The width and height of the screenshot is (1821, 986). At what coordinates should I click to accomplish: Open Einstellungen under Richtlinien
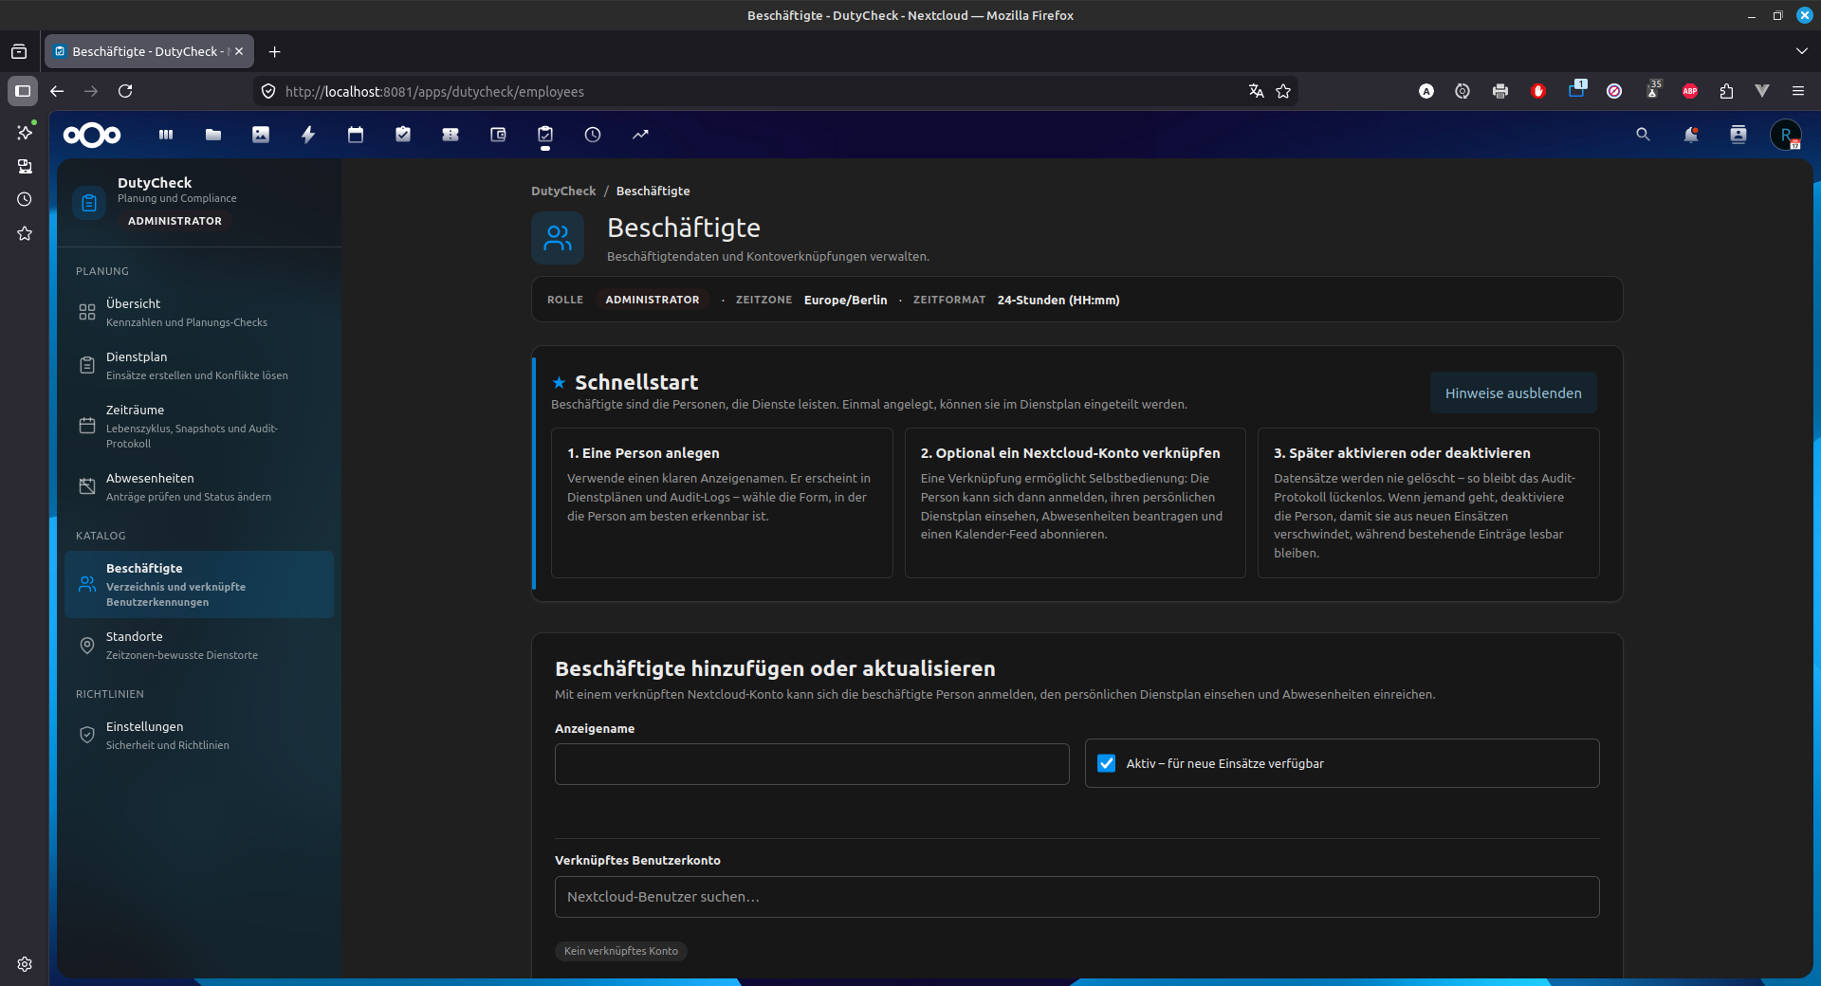pos(199,735)
